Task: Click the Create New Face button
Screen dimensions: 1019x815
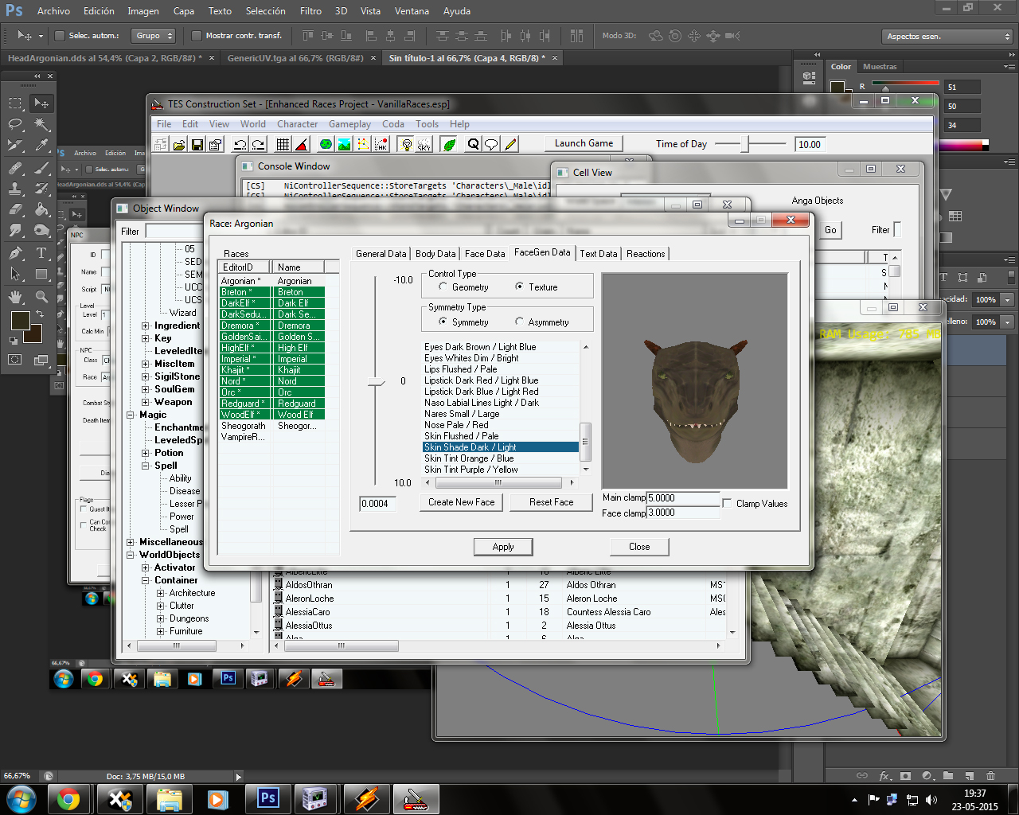Action: 461,502
